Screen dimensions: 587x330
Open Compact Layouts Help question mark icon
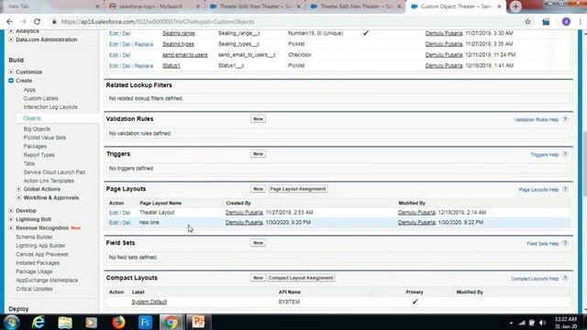tap(565, 279)
